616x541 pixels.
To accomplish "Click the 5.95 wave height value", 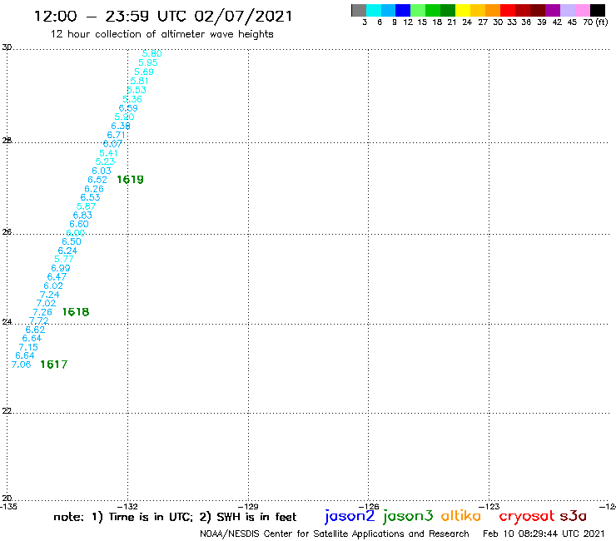I will (148, 62).
